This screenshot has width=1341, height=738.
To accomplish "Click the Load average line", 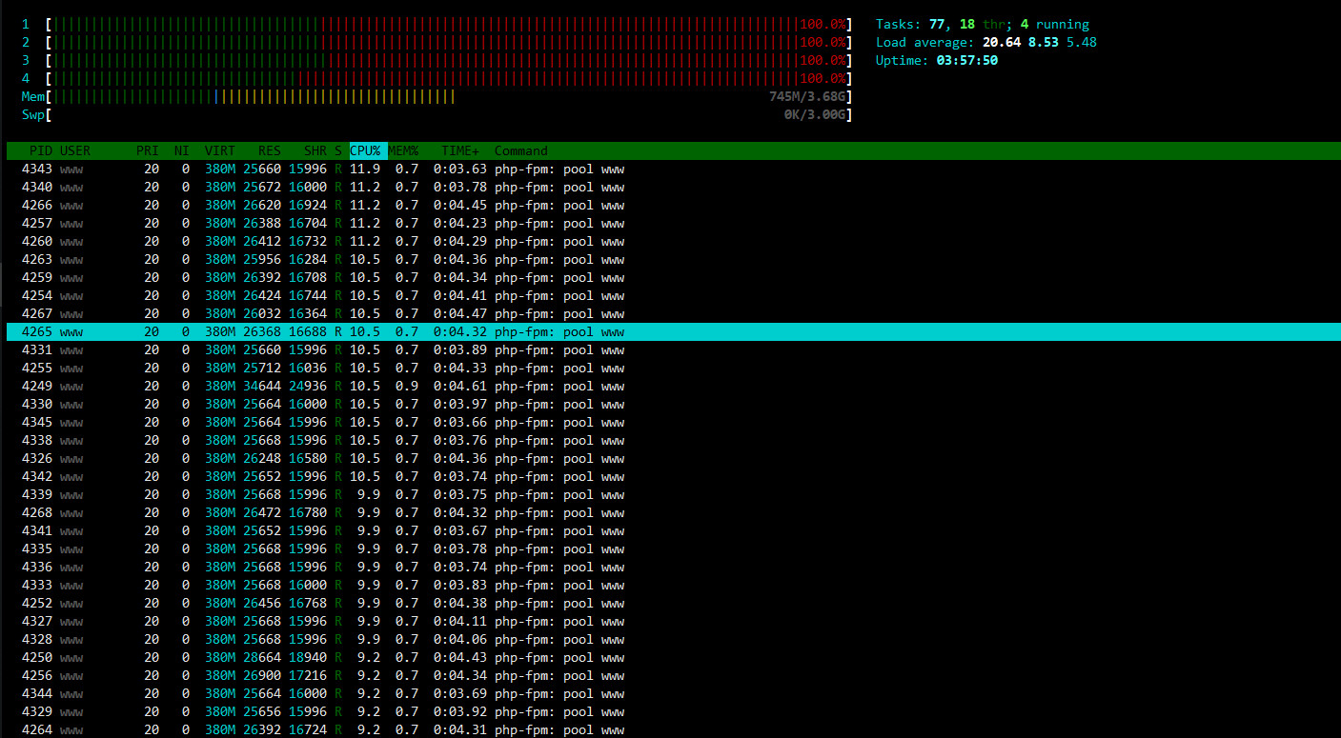I will (986, 42).
